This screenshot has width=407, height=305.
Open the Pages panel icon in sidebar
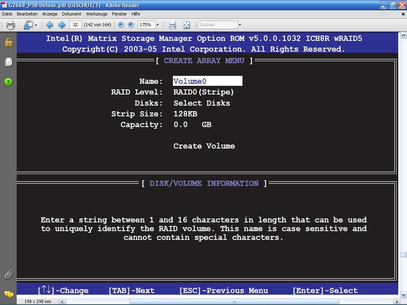pos(9,62)
